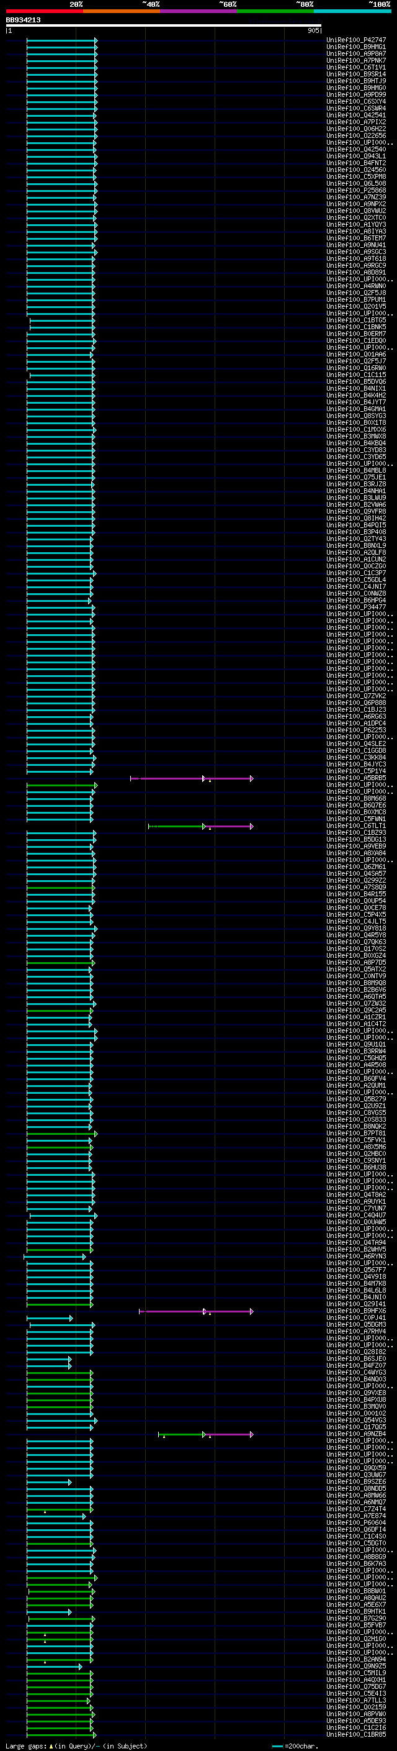The height and width of the screenshot is (1751, 397).
Task: Select the UniRef100_P60604 label
Action: point(356,1523)
